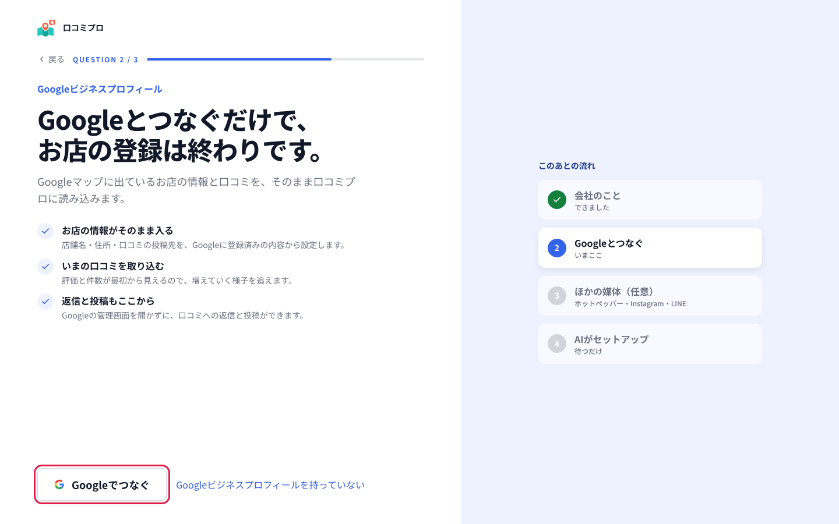Screen dimensions: 839x524
Task: Click ホットペッパー・Instagram・LINE text
Action: point(630,304)
